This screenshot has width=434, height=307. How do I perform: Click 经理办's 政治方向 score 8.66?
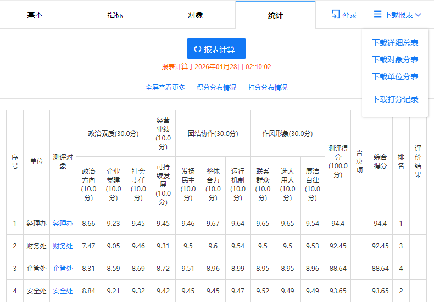point(88,223)
